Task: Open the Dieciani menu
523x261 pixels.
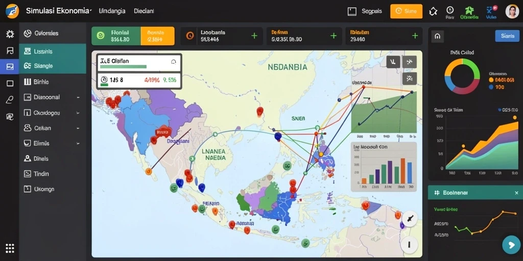Action: coord(144,11)
